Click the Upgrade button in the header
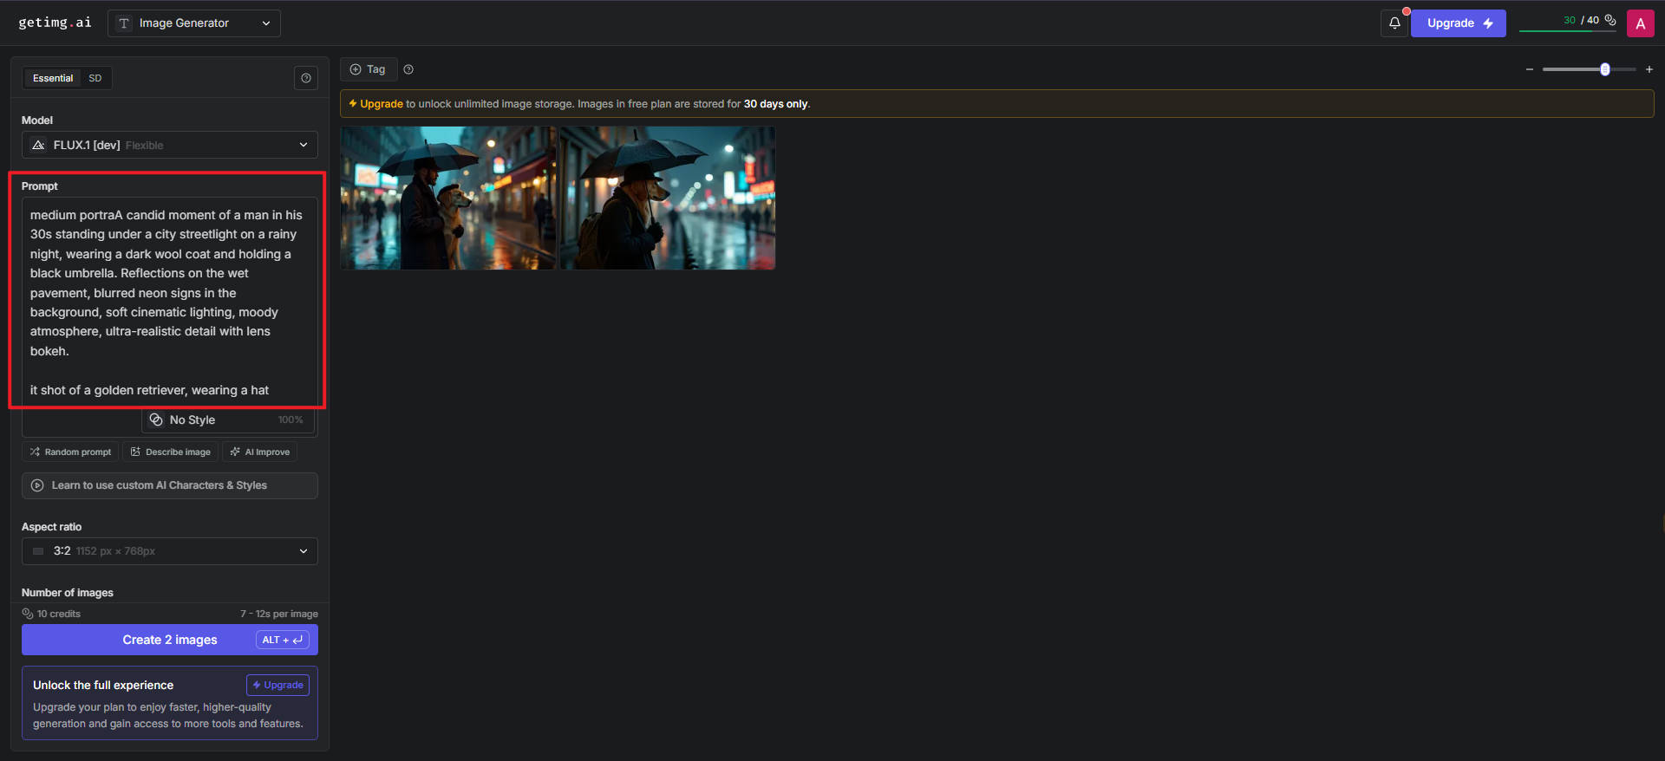The image size is (1665, 761). pyautogui.click(x=1459, y=23)
